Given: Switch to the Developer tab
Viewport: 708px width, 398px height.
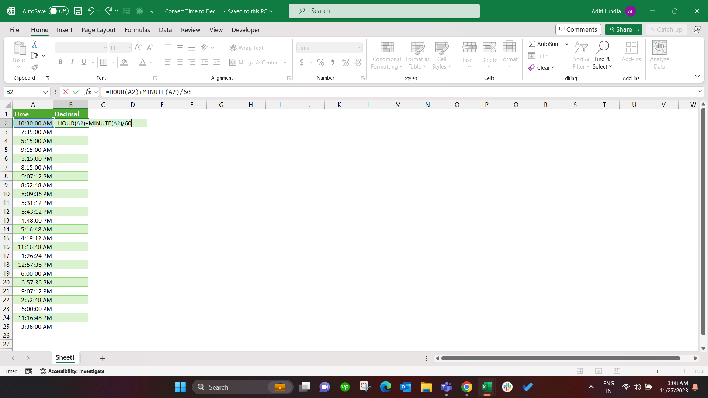Looking at the screenshot, I should (x=246, y=30).
